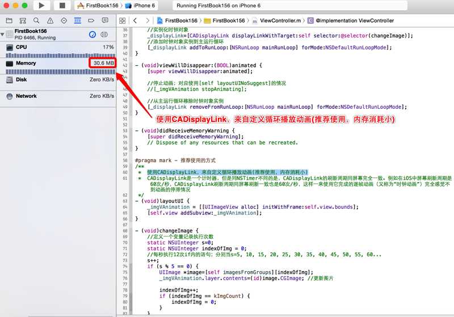Viewport: 454px width, 317px height.
Task: Click the addSubview:_imgVAnimation line
Action: [204, 213]
